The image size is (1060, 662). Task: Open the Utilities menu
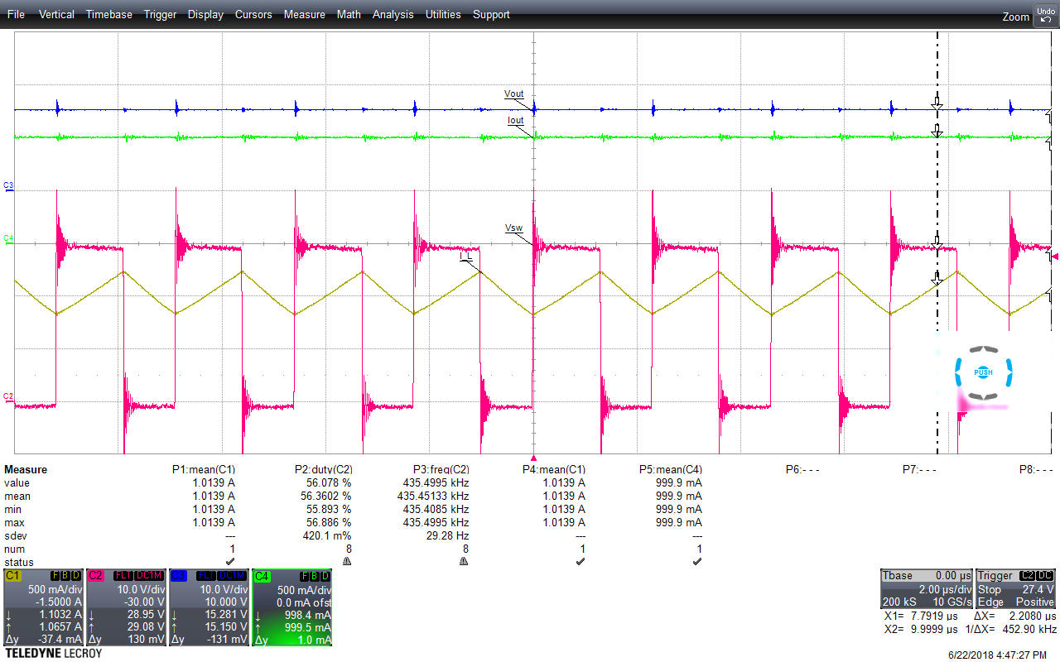[443, 14]
